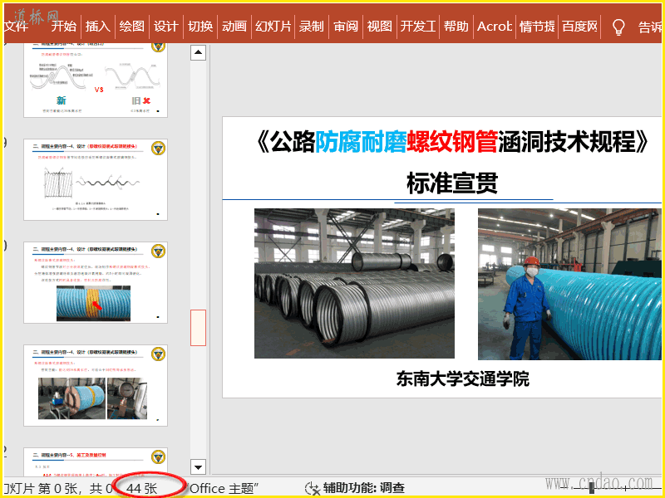This screenshot has width=665, height=498.
Task: Click the thumbnail panel scroll-up arrow
Action: [198, 52]
